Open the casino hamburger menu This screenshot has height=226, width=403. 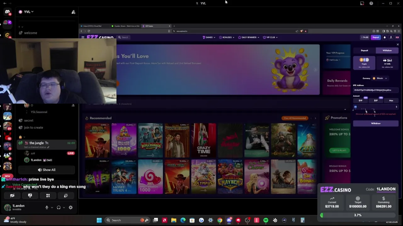pos(83,37)
